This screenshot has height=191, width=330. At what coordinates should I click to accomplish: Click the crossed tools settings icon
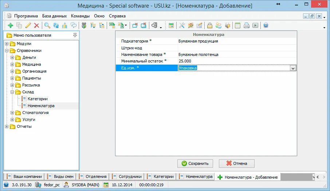point(182,26)
